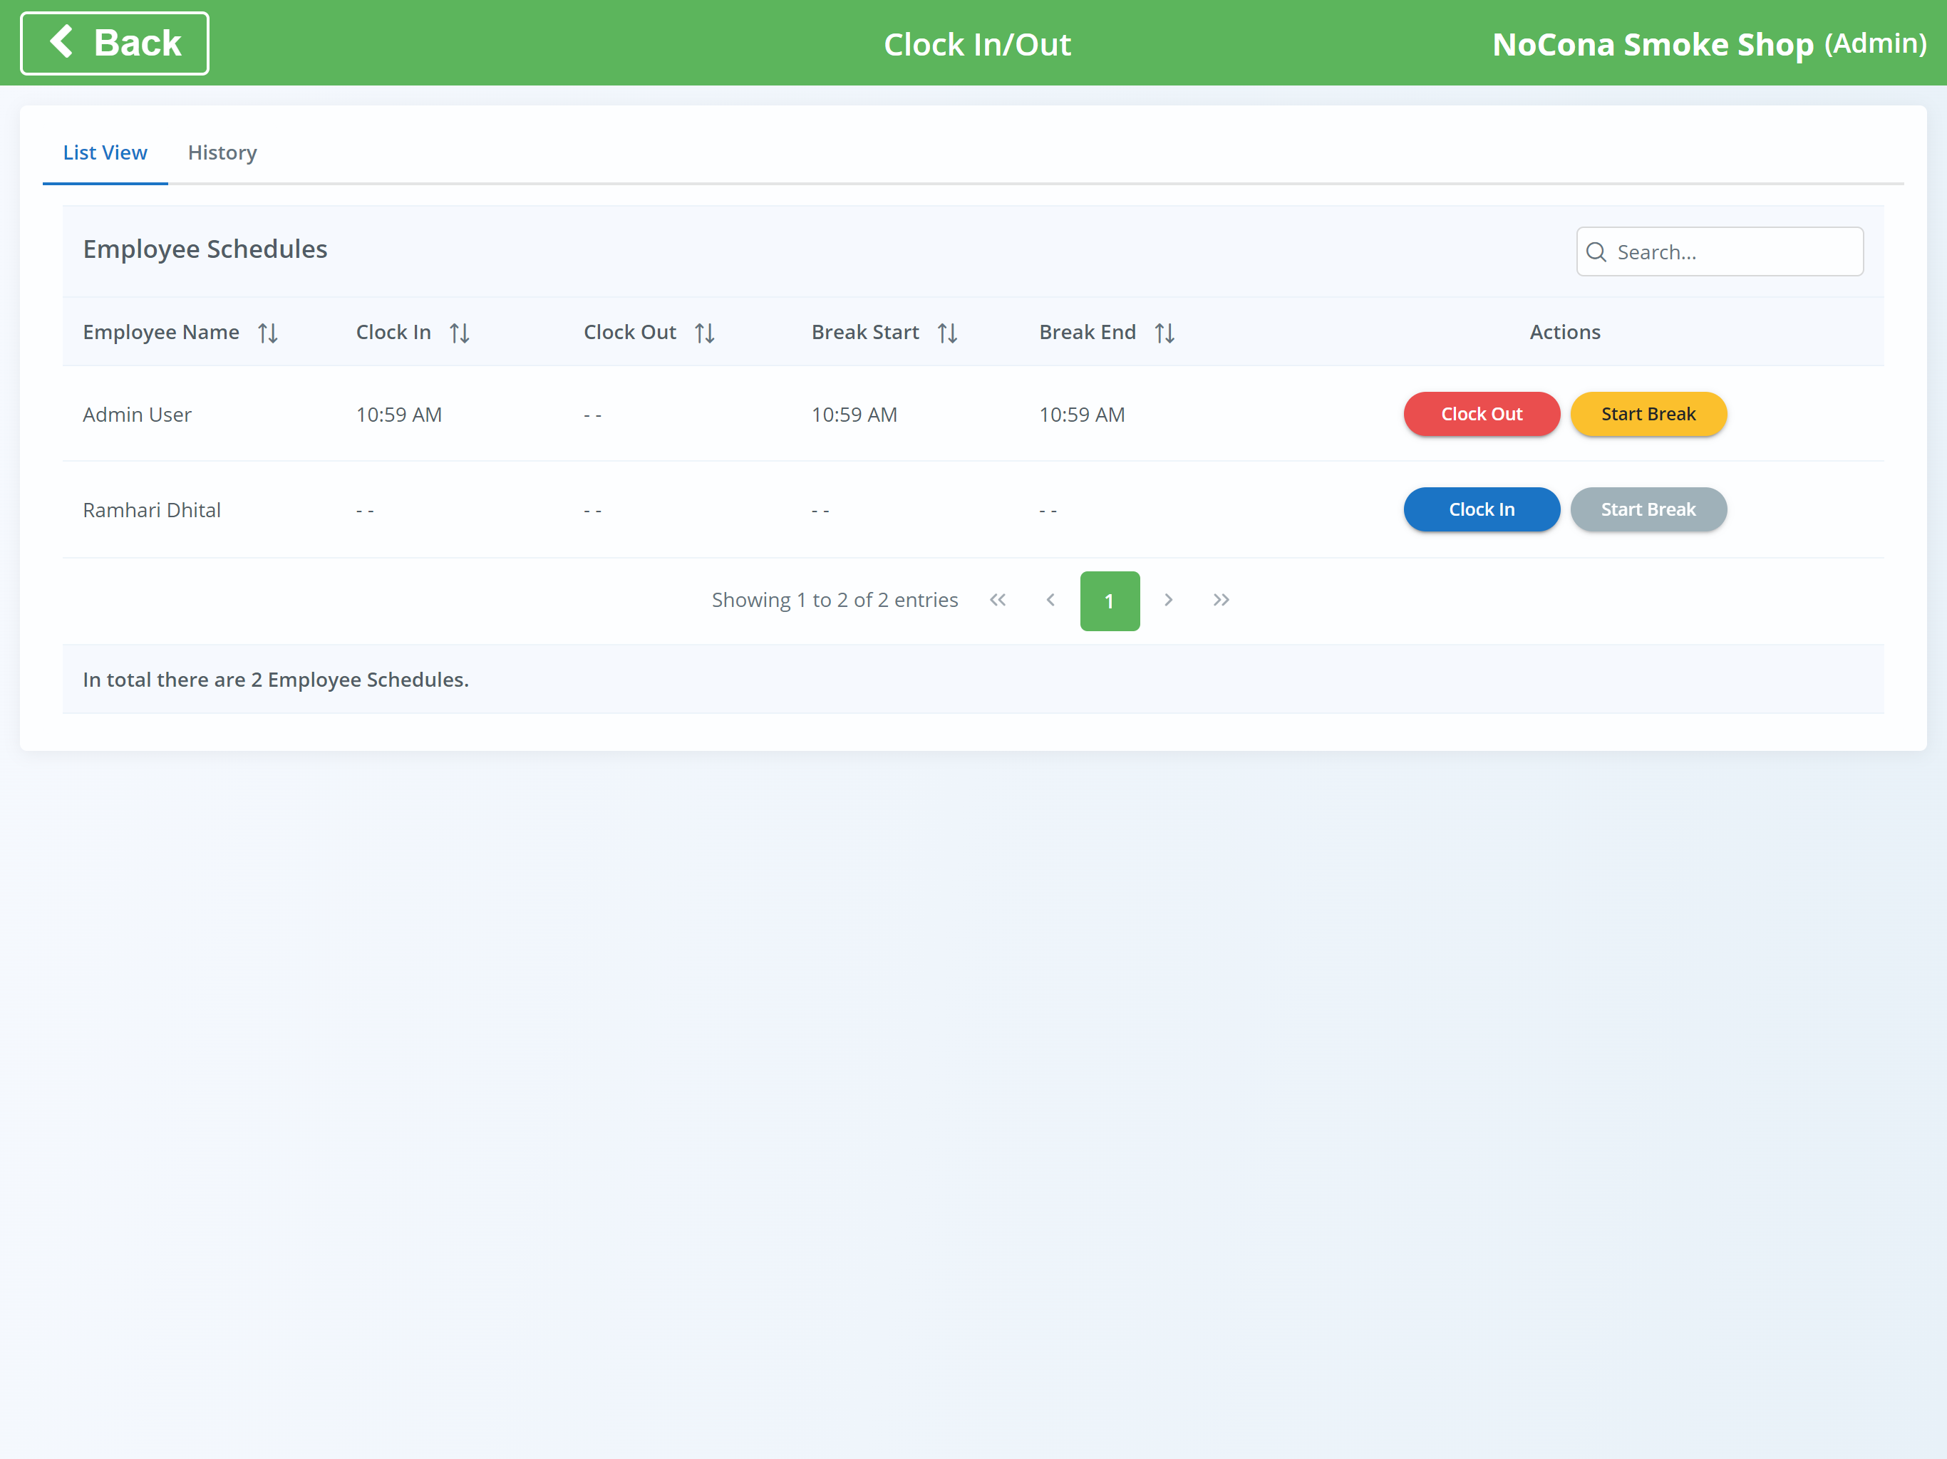Click the Clock In column header text
This screenshot has width=1947, height=1459.
coord(393,333)
